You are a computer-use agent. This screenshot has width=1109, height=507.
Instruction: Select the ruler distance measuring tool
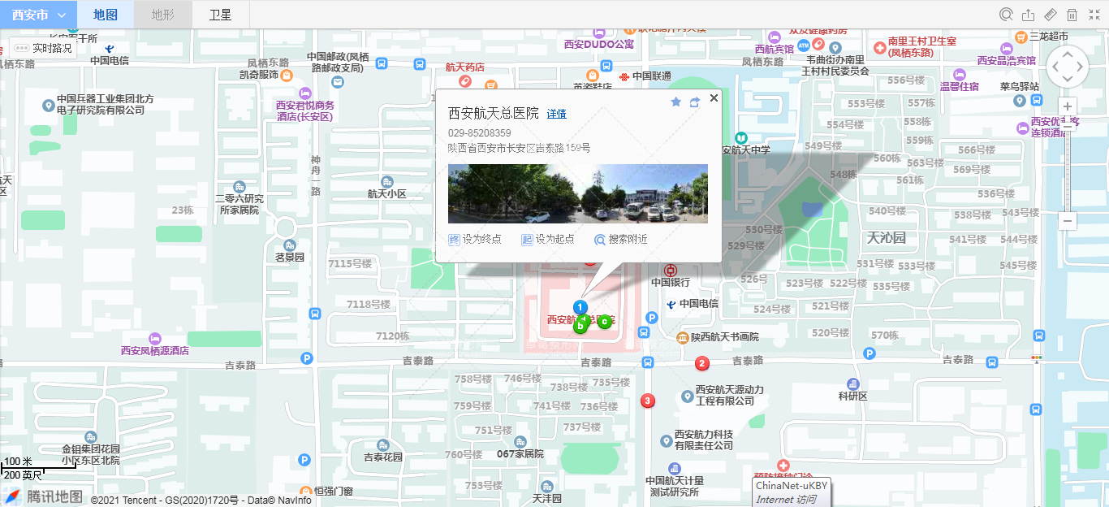[1051, 15]
